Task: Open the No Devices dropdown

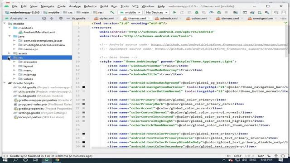Action: [156, 12]
